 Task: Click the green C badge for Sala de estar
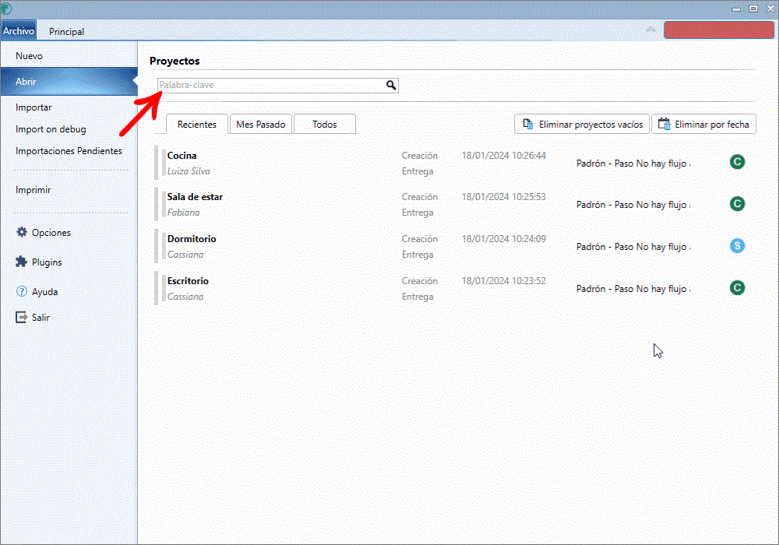point(737,203)
